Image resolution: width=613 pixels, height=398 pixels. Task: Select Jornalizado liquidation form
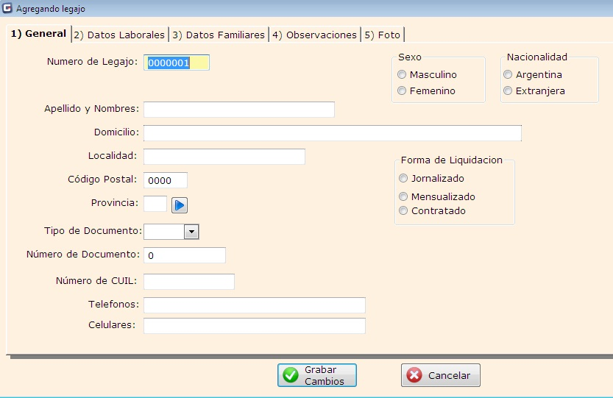pyautogui.click(x=403, y=178)
